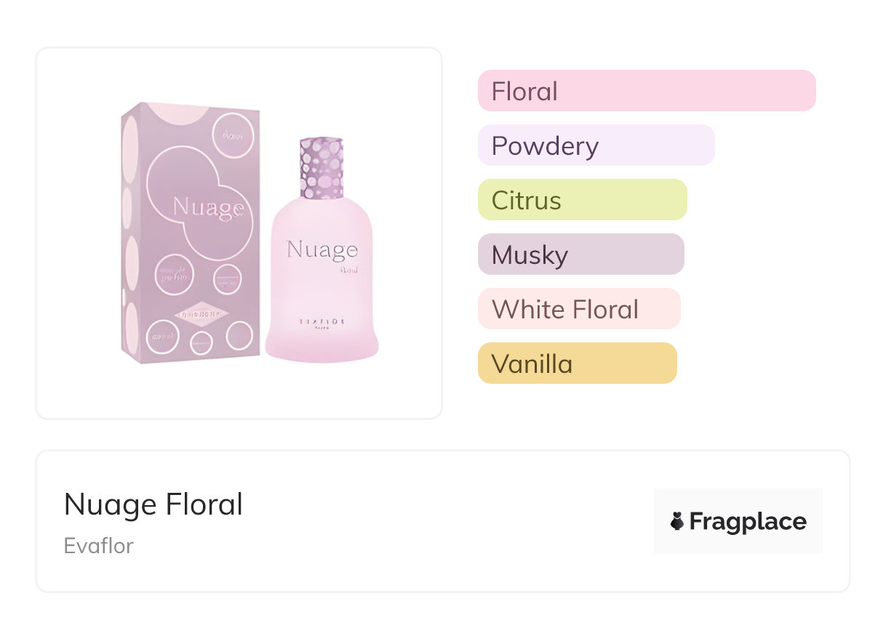Select the yellow Vanilla accord bar
The height and width of the screenshot is (628, 886).
577,363
